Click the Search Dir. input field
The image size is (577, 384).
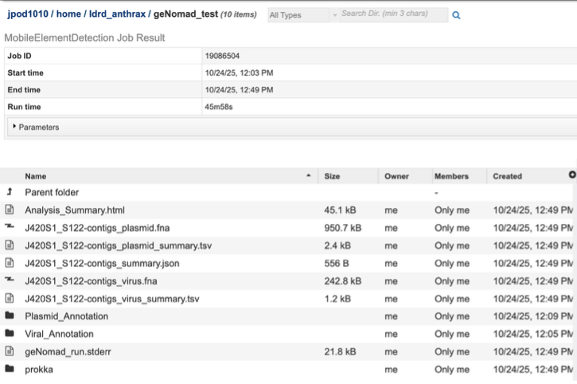click(x=394, y=15)
